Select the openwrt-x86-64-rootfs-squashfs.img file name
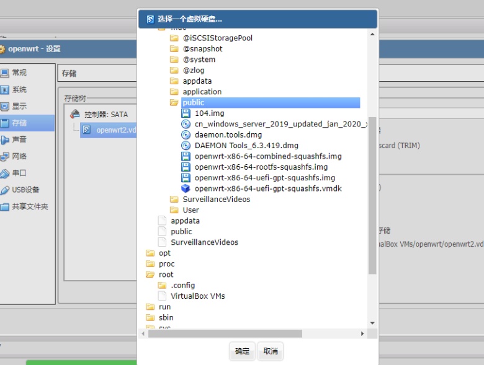Image resolution: width=484 pixels, height=365 pixels. (x=261, y=167)
